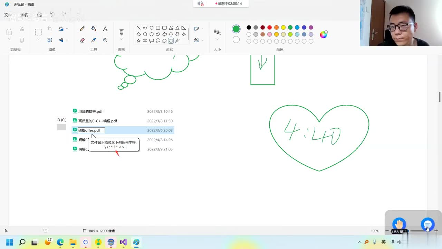Select the Text tool
Screen dimensions: 442x249
pyautogui.click(x=105, y=29)
